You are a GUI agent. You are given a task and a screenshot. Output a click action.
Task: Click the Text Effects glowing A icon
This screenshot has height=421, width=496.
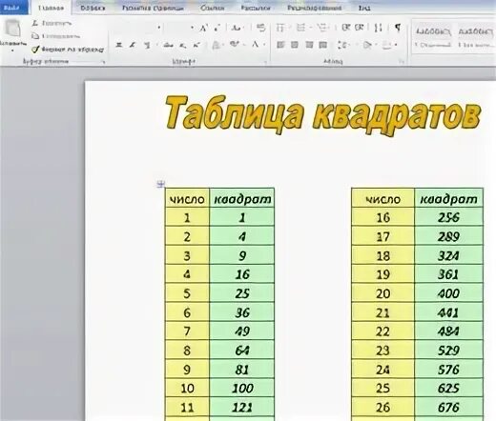[217, 45]
